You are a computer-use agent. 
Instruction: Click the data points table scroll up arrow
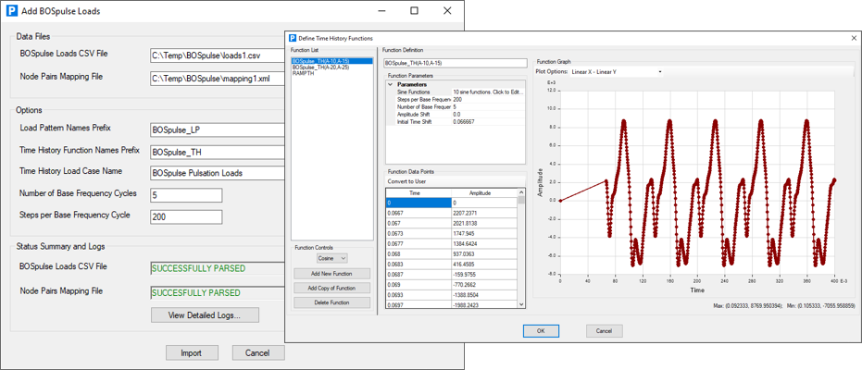pos(521,191)
